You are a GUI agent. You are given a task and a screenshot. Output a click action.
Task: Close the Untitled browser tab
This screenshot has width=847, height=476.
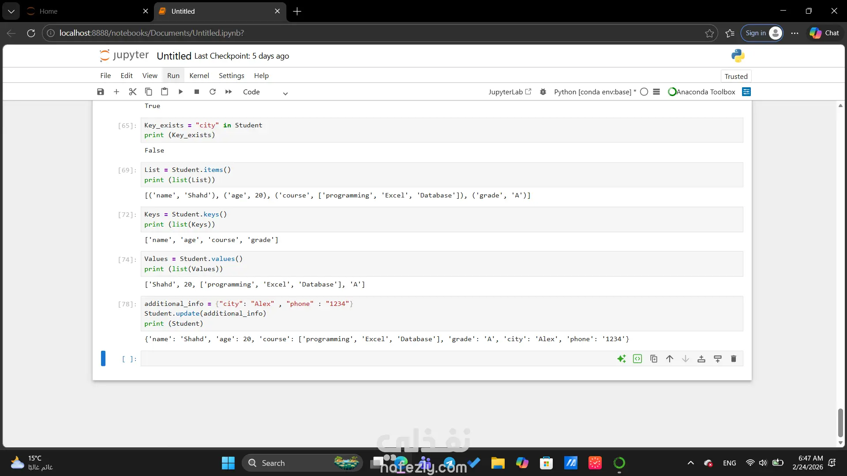[277, 11]
